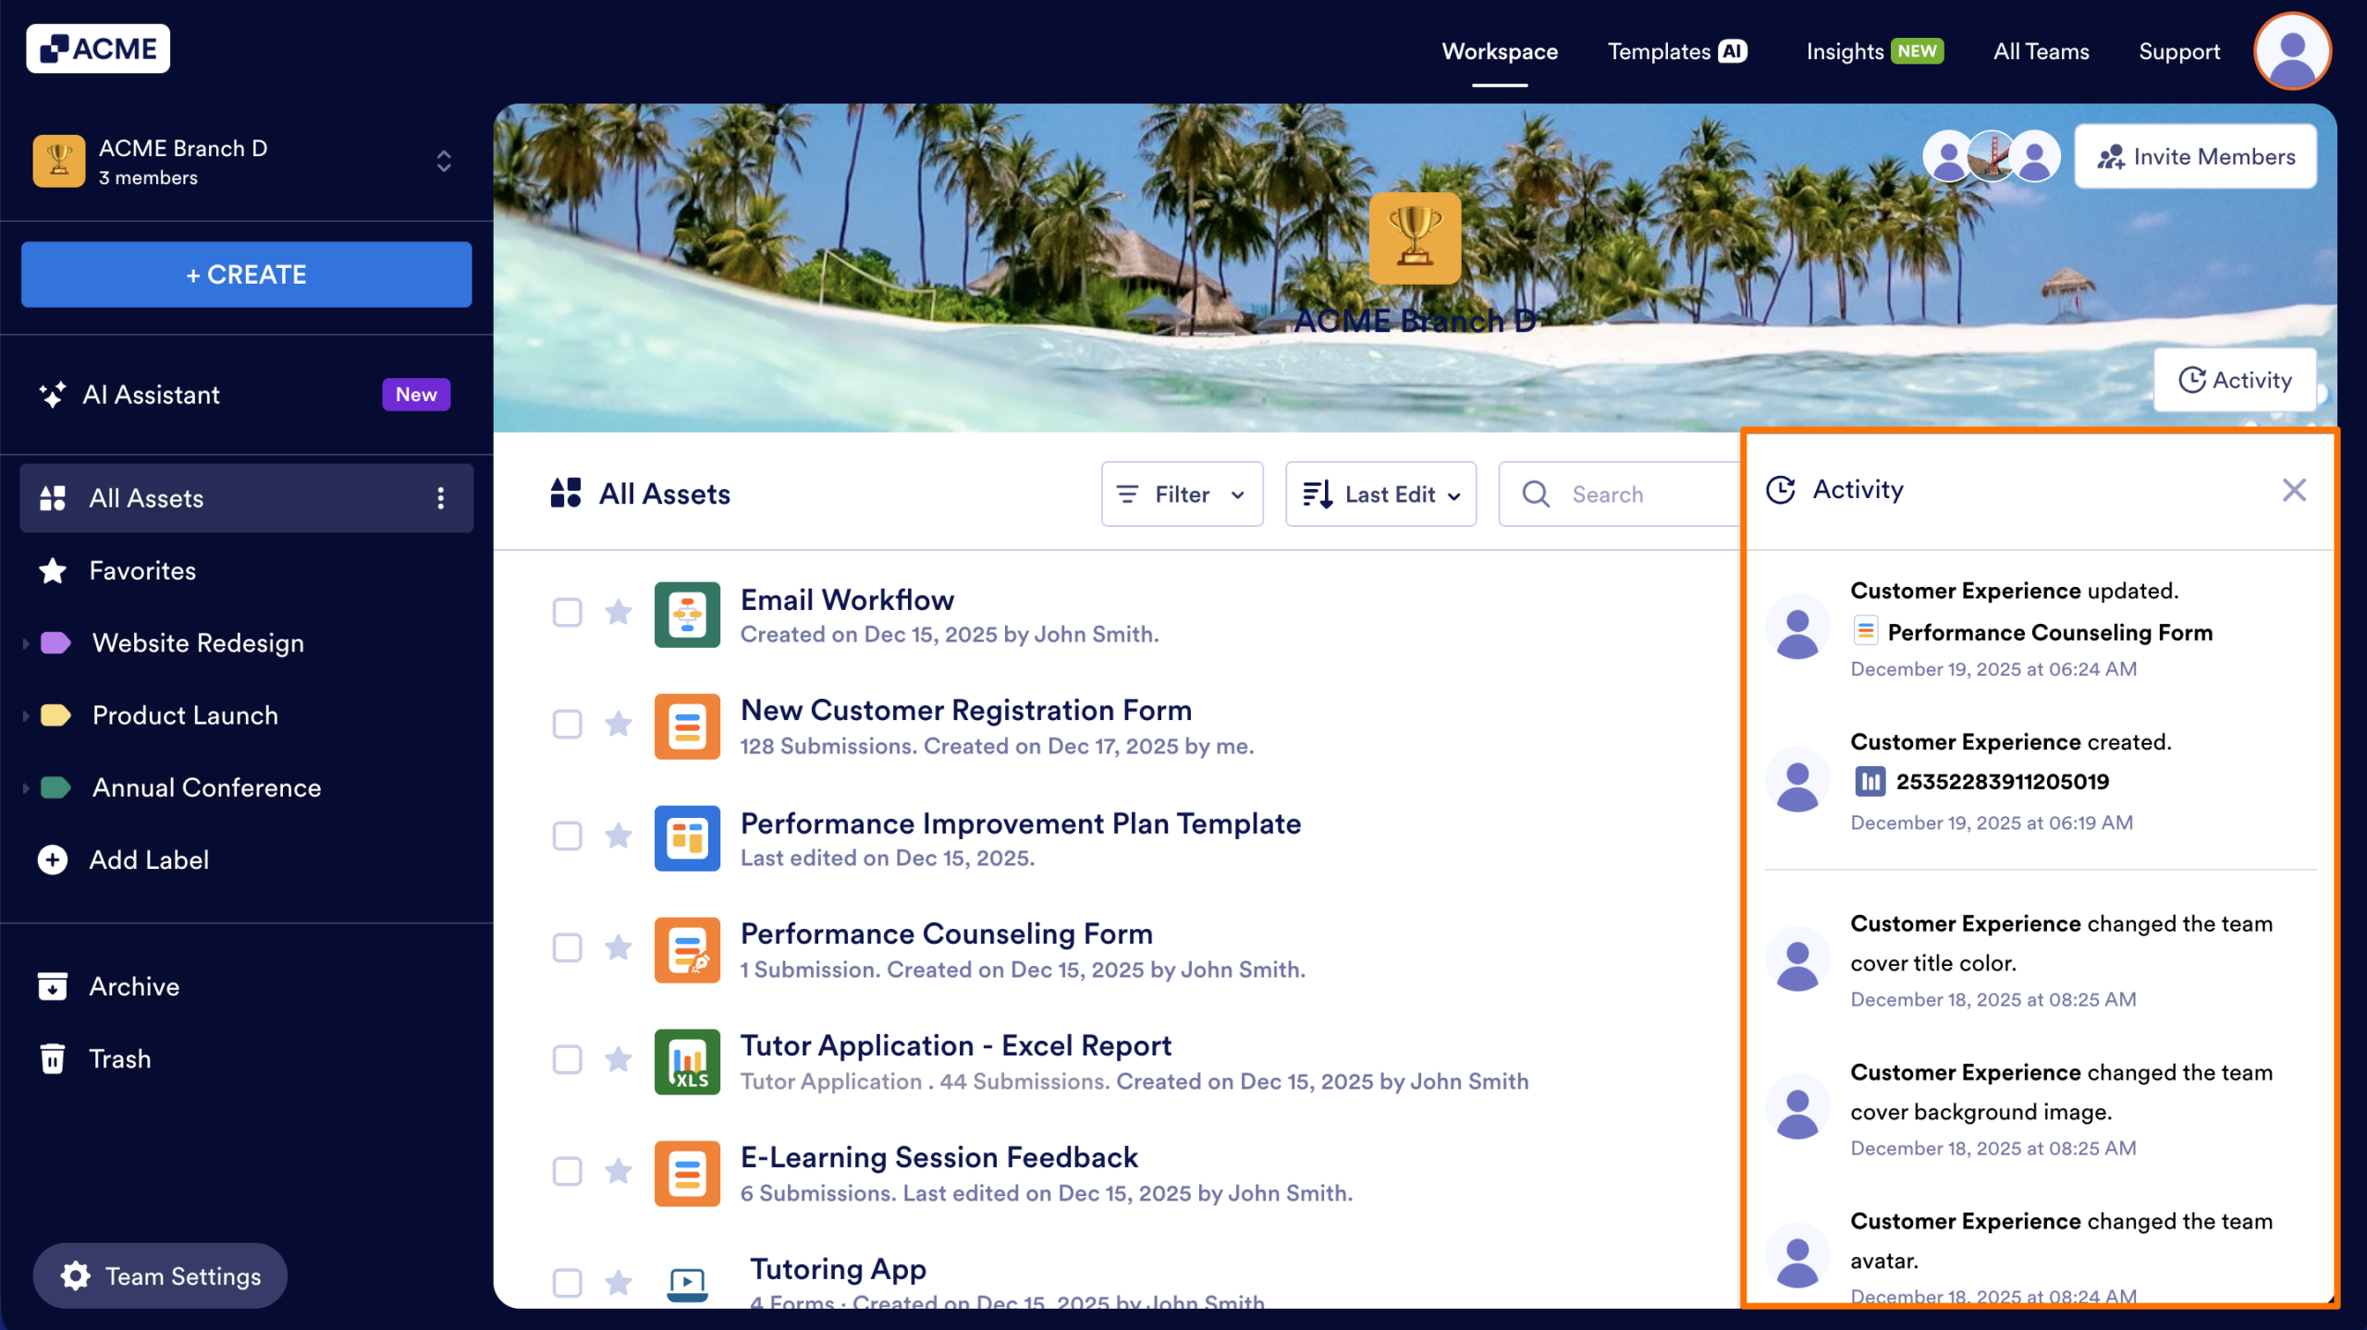Open the user profile avatar
The image size is (2367, 1330).
[x=2292, y=51]
